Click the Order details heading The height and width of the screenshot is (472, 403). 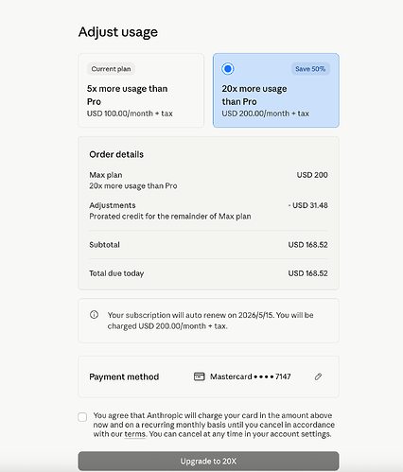116,154
